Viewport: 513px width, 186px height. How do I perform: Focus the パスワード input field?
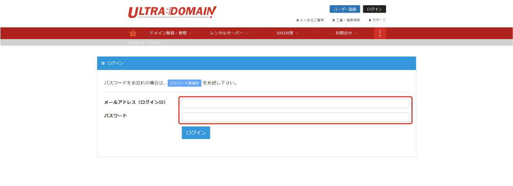point(295,117)
